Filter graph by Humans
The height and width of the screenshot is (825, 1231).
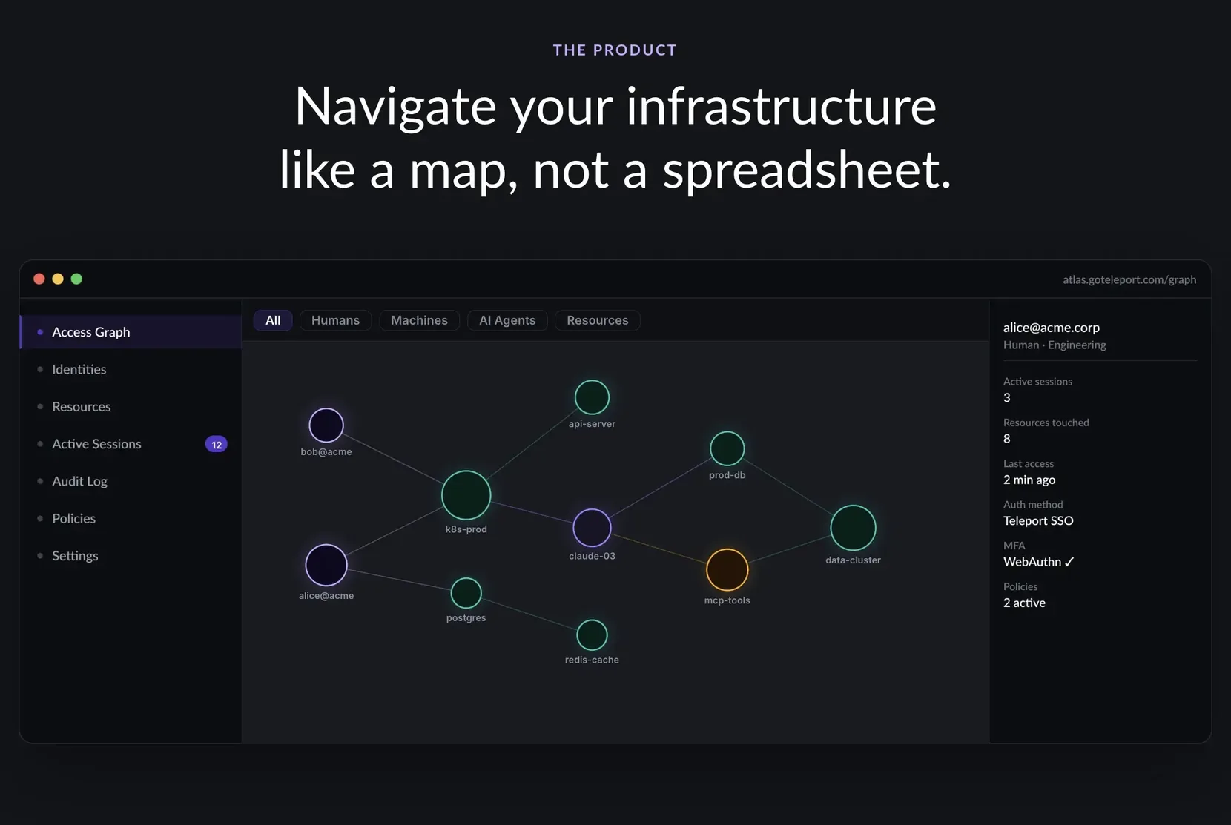335,320
